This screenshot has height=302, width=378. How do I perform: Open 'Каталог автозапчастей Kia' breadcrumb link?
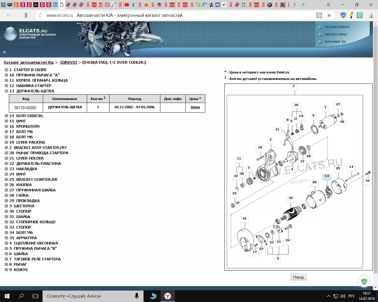pyautogui.click(x=29, y=63)
